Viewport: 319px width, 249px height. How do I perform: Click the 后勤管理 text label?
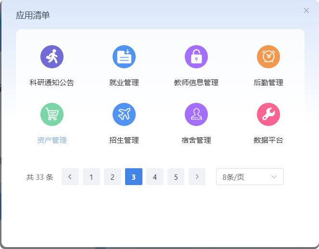click(x=268, y=83)
